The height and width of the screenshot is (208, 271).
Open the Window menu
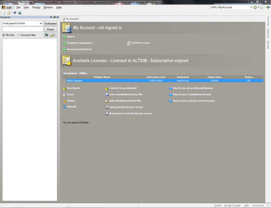click(48, 7)
